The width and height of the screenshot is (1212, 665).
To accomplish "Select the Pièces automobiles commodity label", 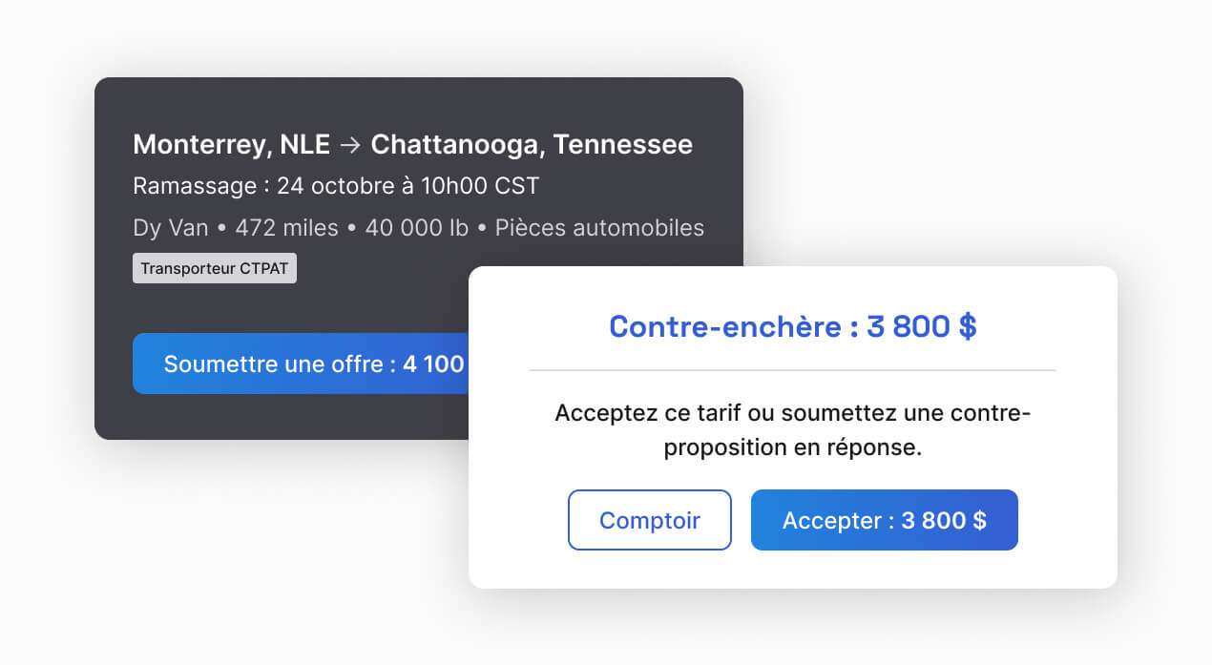I will [599, 228].
